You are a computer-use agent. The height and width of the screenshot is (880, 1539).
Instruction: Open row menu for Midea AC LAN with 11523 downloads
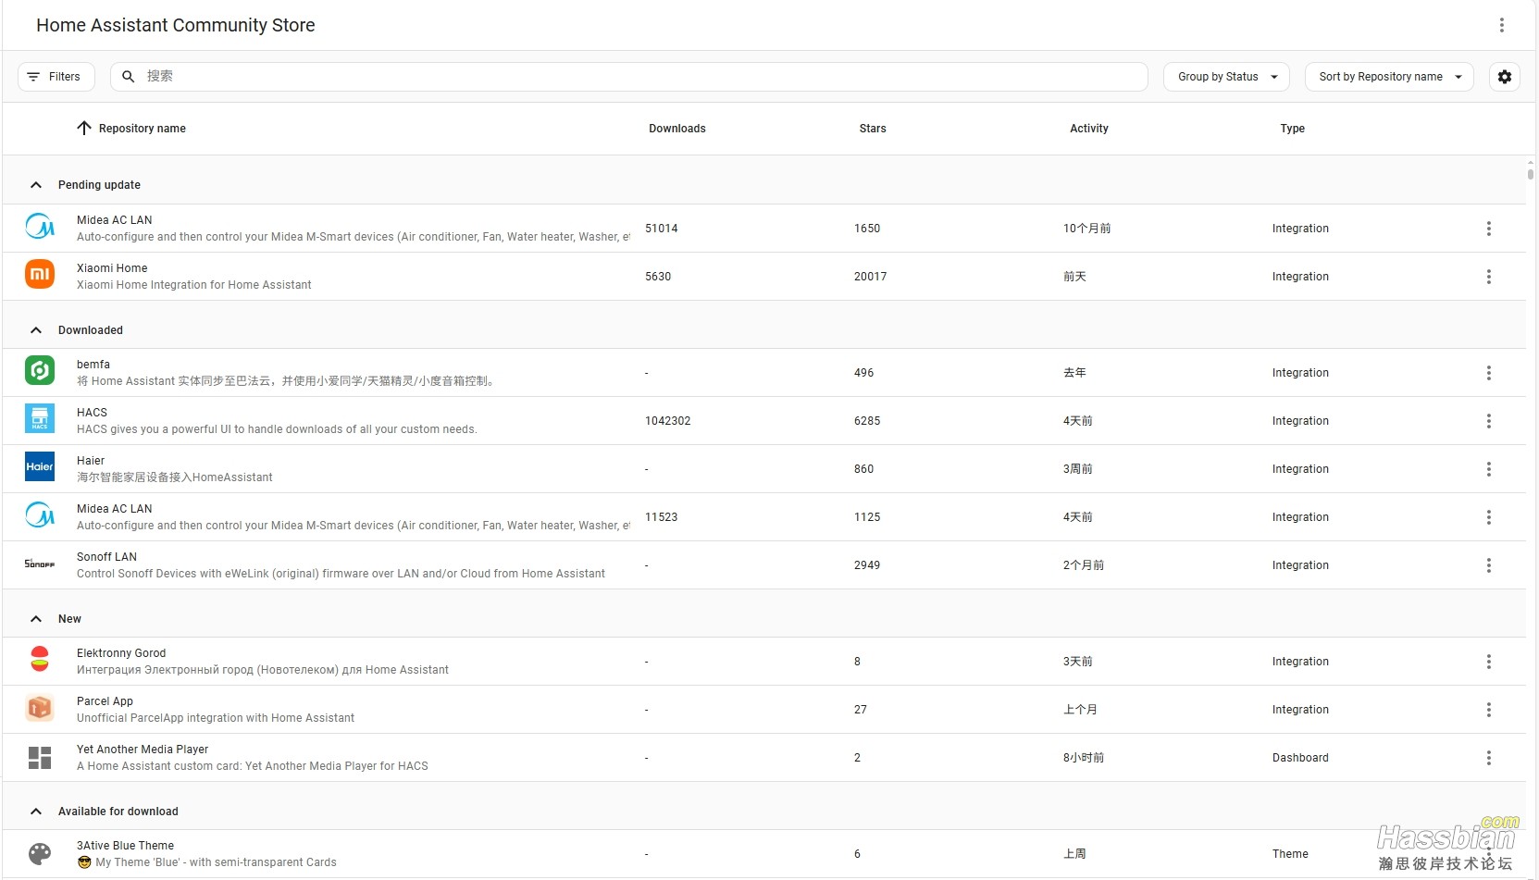point(1488,517)
